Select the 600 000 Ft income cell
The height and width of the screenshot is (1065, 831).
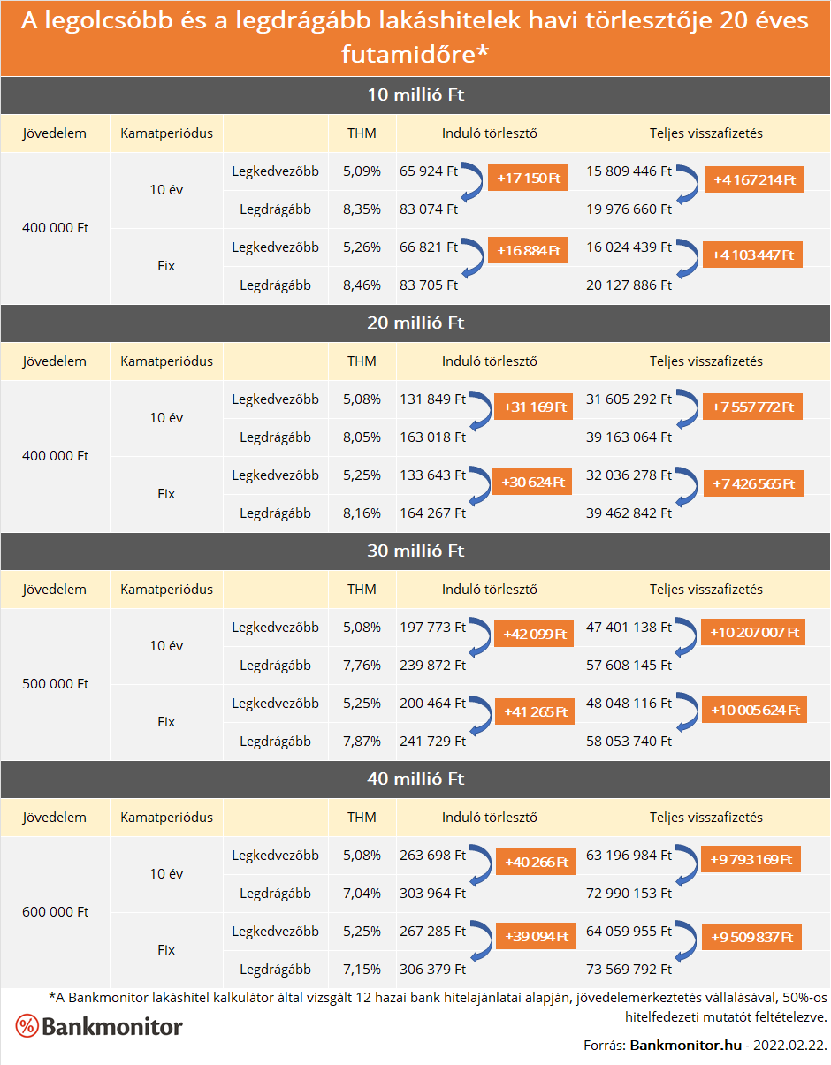point(55,912)
